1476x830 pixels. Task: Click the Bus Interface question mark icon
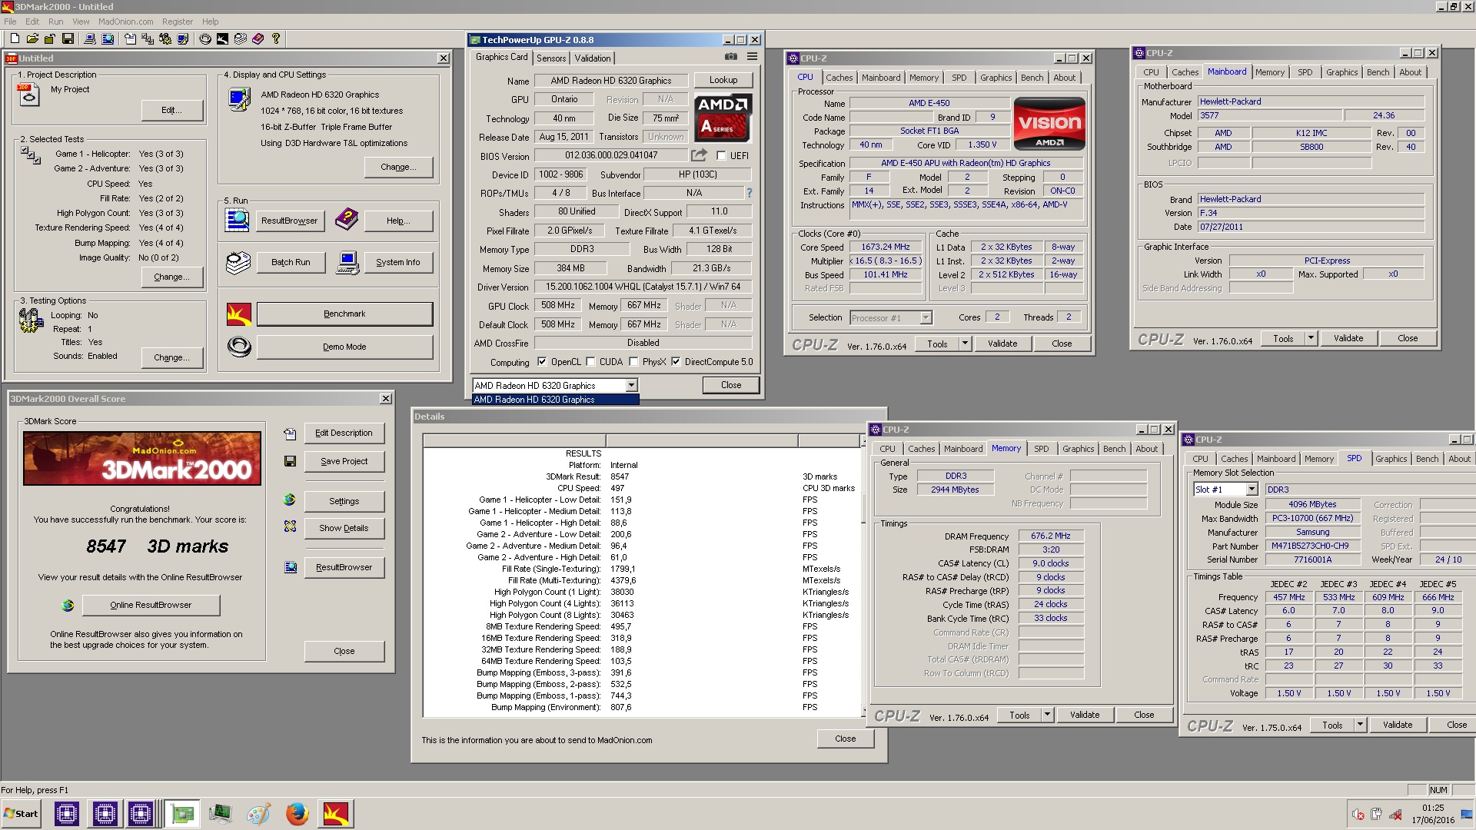[749, 193]
